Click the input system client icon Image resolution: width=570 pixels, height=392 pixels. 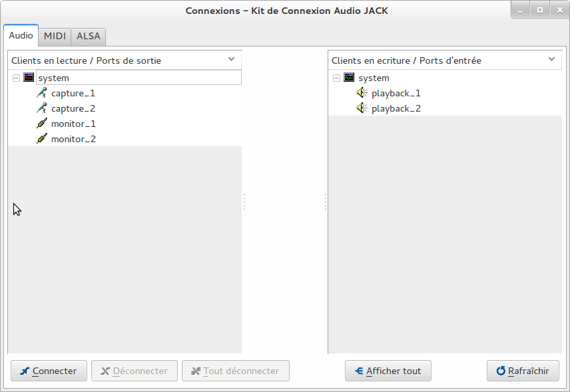pyautogui.click(x=349, y=78)
